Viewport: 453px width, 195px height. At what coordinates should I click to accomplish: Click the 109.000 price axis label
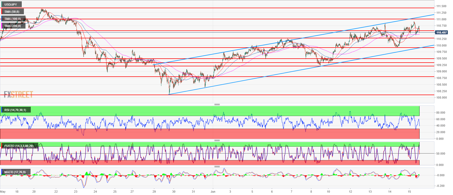(441, 71)
